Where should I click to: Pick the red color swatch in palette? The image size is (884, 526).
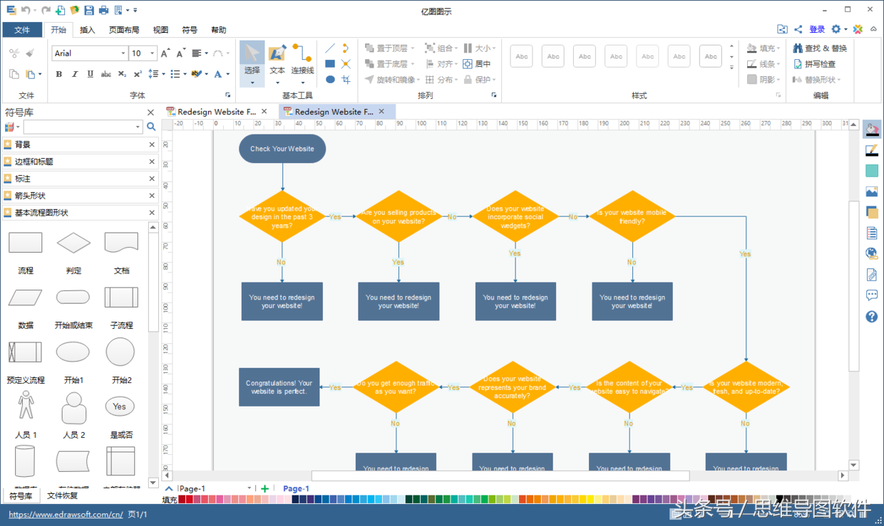coord(189,500)
